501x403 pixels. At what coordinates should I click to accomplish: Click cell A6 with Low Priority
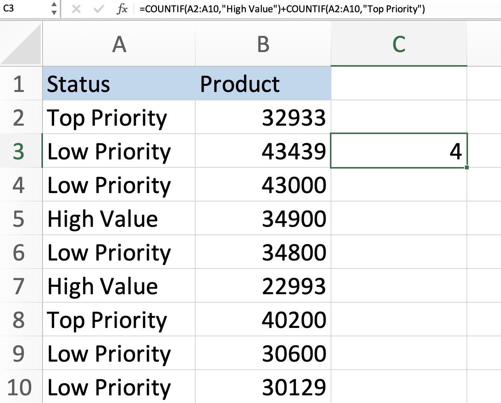coord(119,252)
